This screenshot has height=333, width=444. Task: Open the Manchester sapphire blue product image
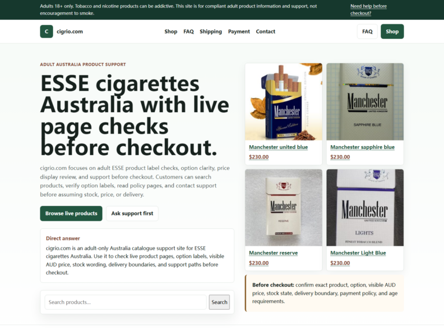click(x=365, y=102)
